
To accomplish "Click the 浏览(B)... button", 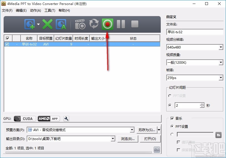I will point(128,139).
